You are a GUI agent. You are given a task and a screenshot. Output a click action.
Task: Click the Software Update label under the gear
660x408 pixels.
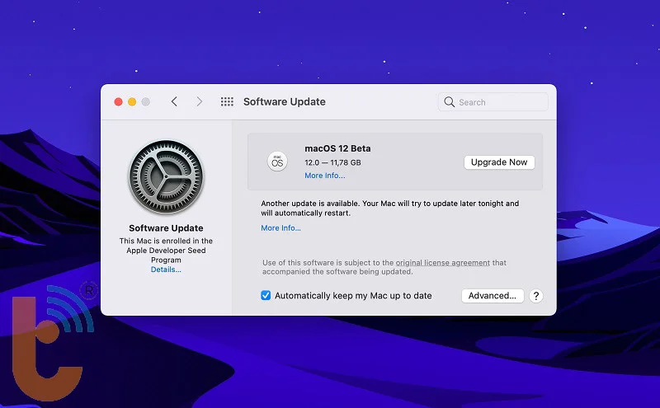click(x=166, y=228)
